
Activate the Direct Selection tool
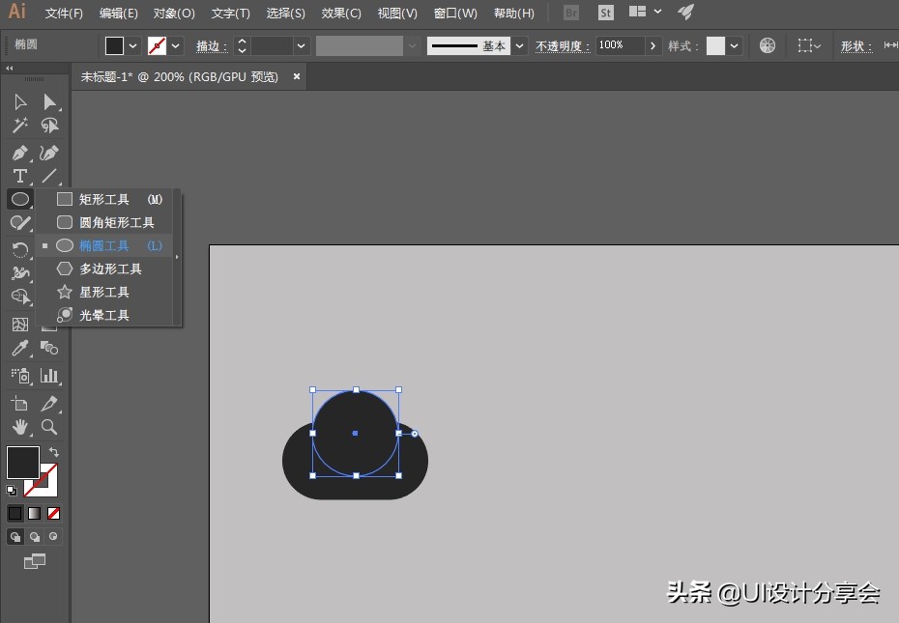(x=49, y=102)
